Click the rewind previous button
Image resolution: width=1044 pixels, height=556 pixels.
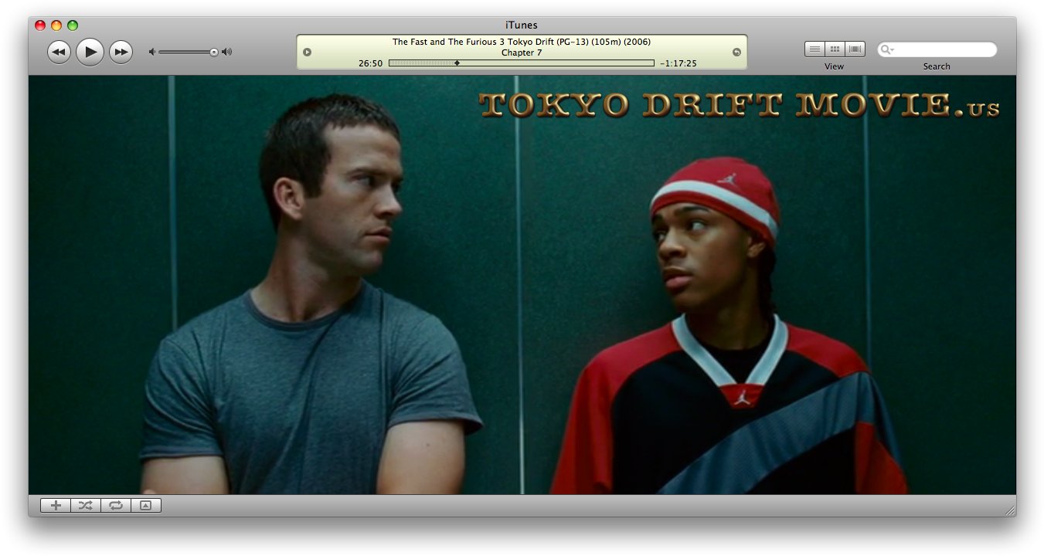point(59,52)
